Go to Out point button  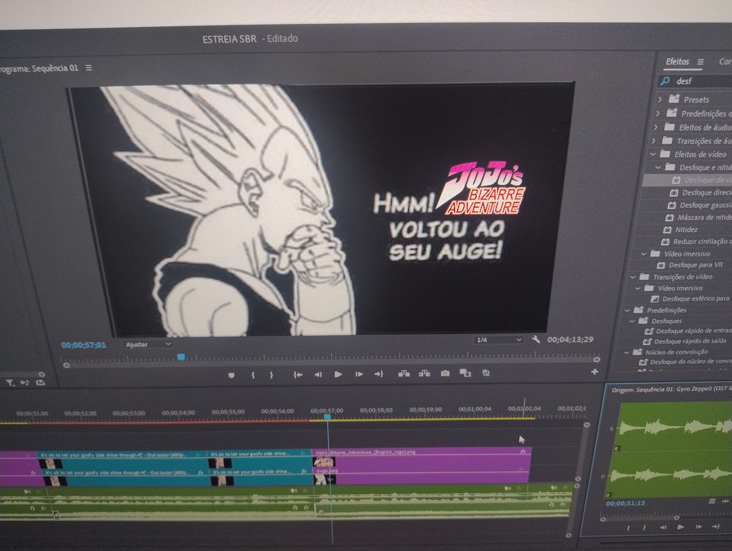click(x=379, y=374)
